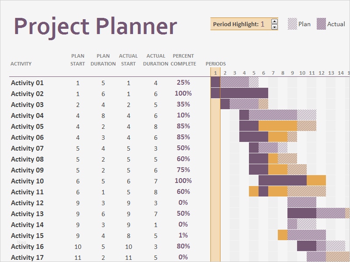
Task: Click Activity 10 solid purple Gantt bar
Action: point(282,180)
